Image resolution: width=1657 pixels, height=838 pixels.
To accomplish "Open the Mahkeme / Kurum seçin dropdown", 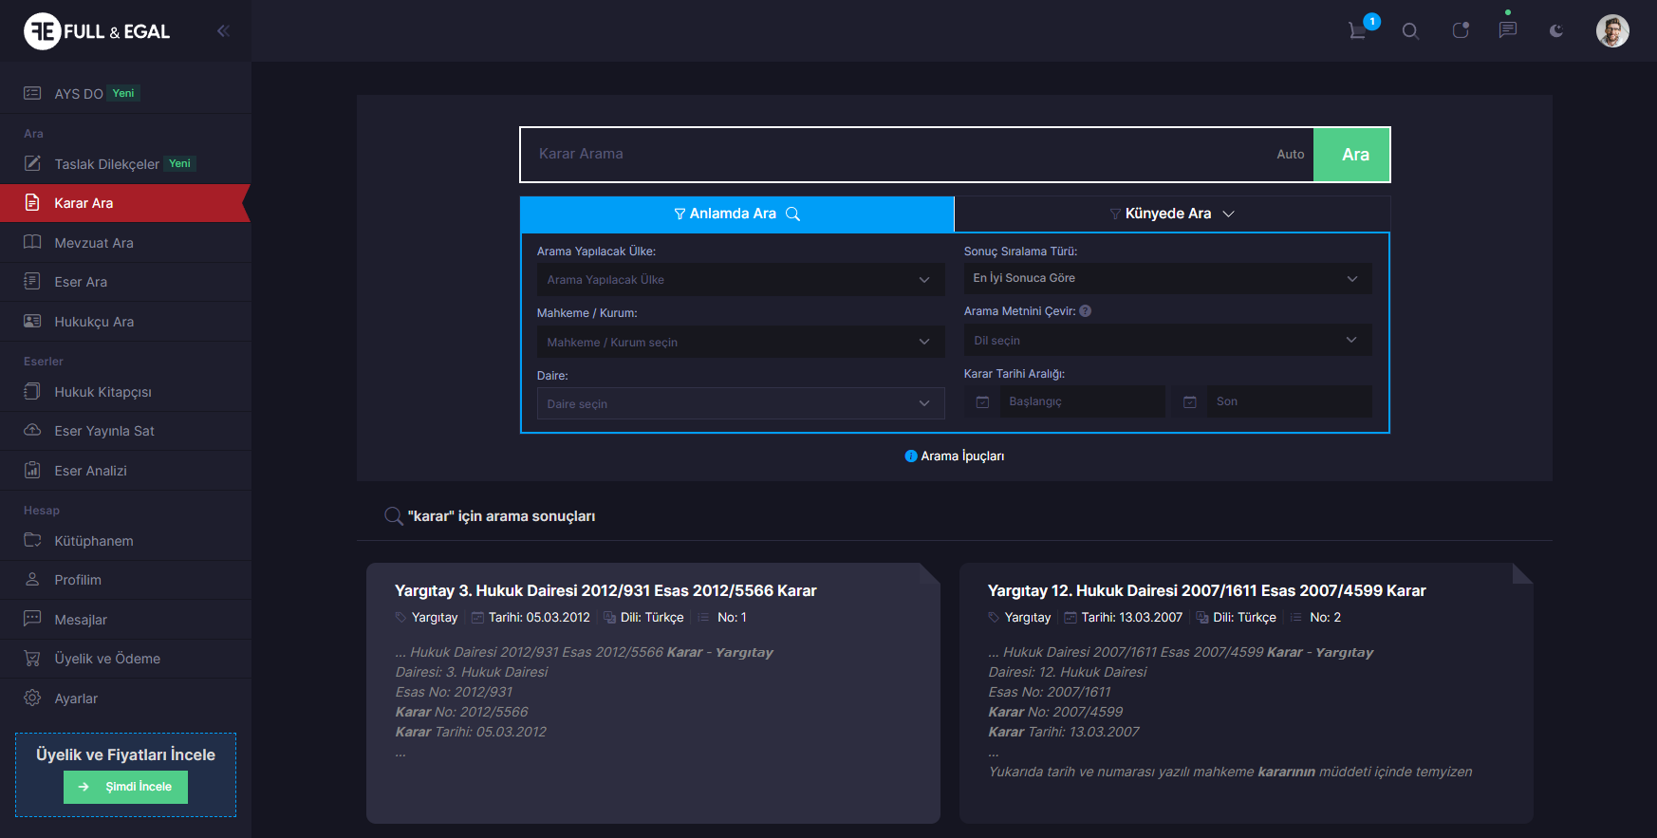I will (x=739, y=343).
